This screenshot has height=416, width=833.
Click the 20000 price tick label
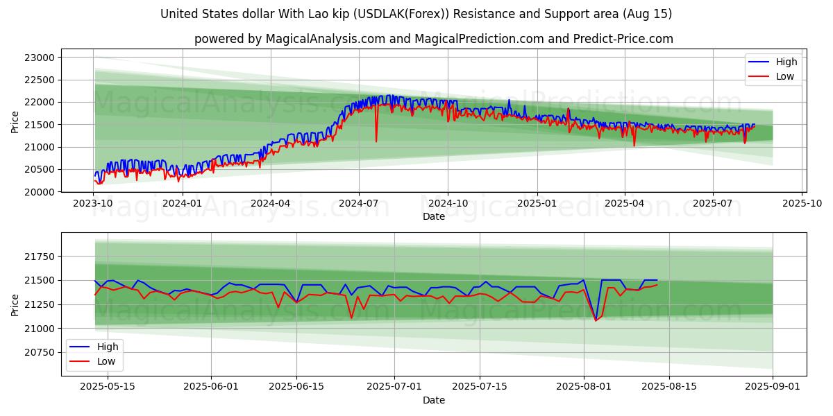39,191
